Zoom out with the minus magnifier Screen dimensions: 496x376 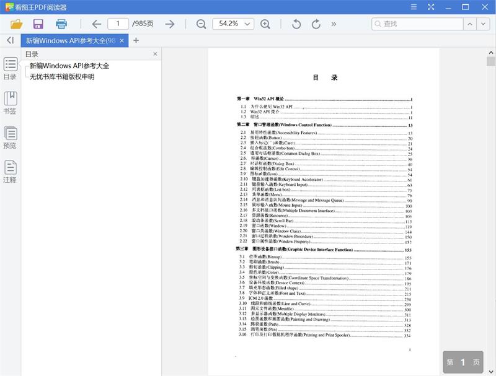point(201,24)
